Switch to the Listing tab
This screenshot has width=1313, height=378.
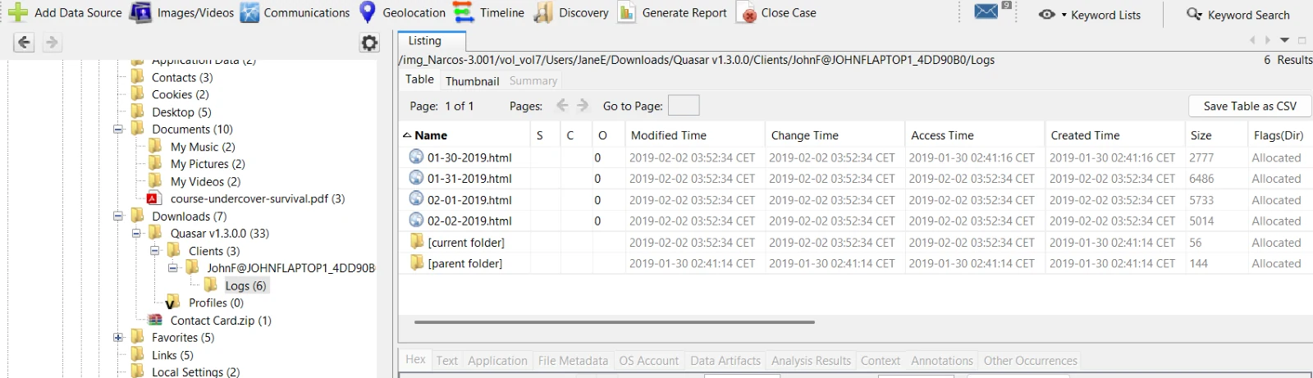pos(432,41)
